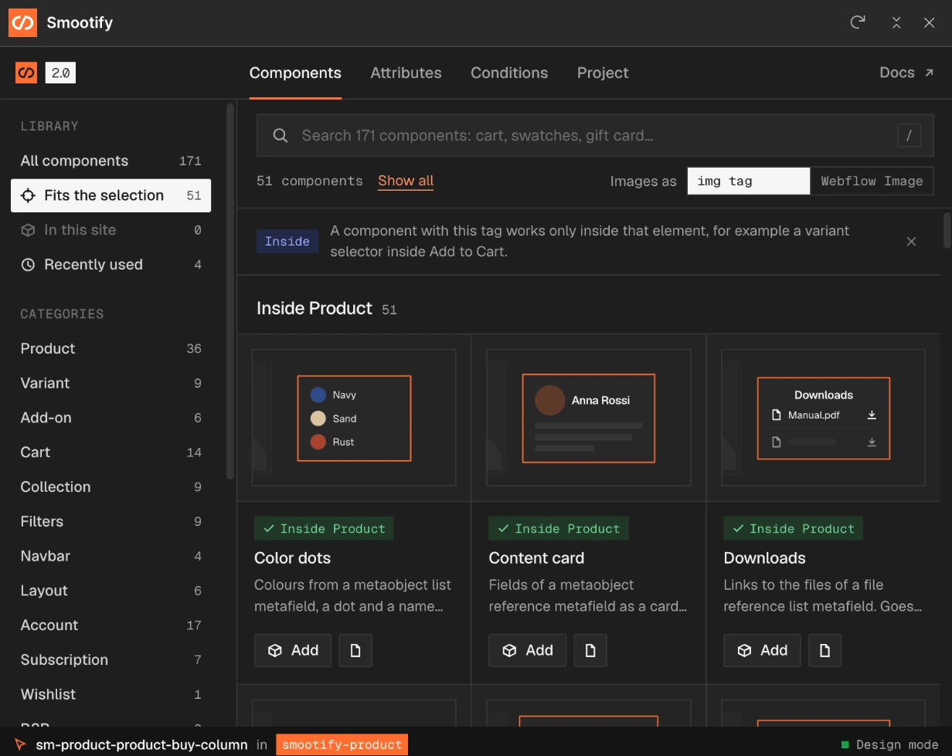
Task: Click the Sand color dot in preview
Action: tap(318, 419)
